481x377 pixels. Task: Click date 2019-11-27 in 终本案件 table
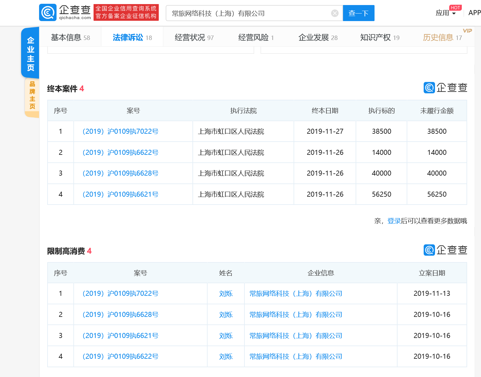(325, 131)
